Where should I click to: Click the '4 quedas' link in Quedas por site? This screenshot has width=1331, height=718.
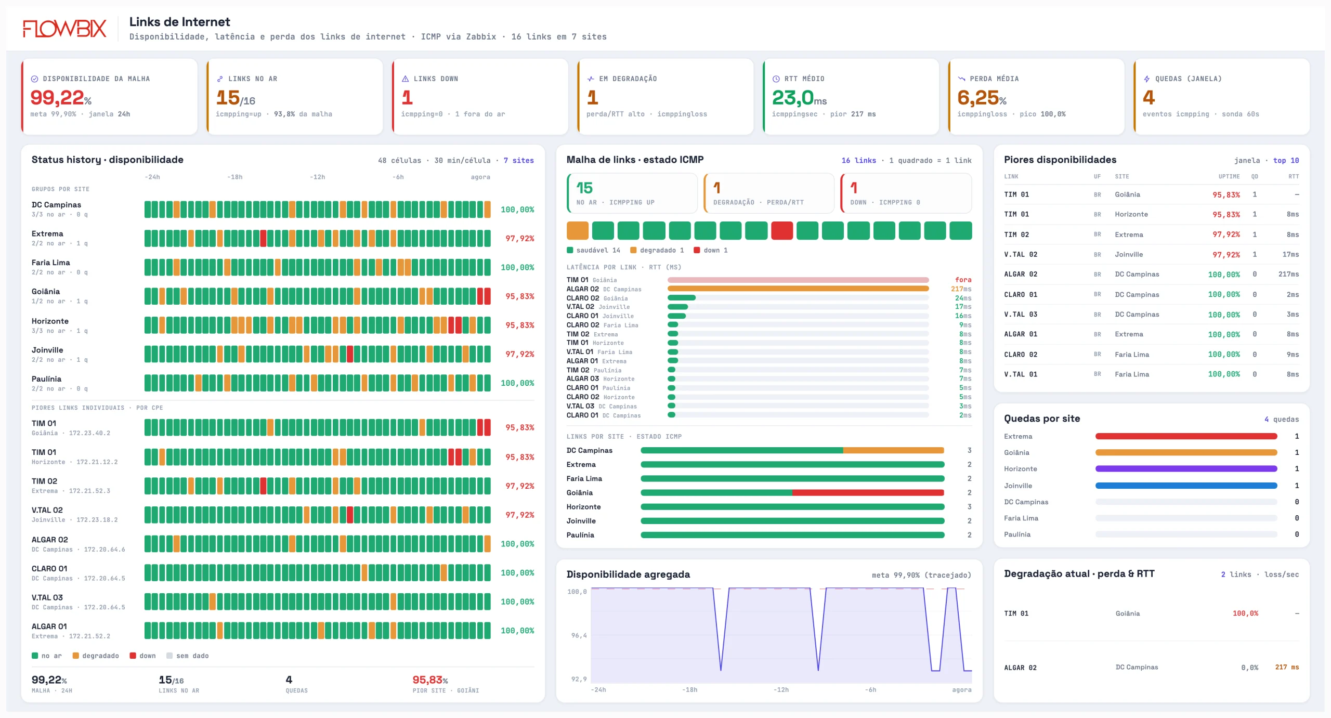pyautogui.click(x=1282, y=420)
